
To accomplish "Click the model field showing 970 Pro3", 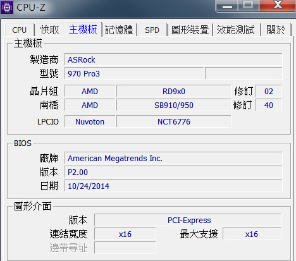I will click(x=134, y=74).
